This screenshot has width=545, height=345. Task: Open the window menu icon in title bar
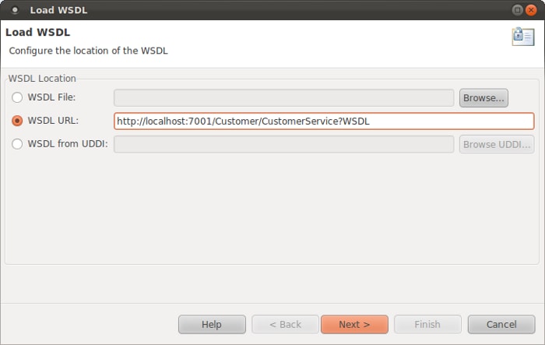[14, 10]
